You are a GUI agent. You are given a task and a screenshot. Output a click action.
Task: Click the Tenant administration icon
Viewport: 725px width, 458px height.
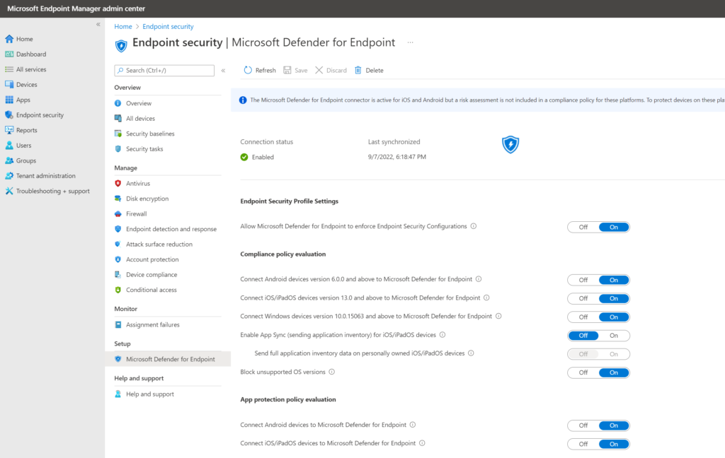(x=9, y=176)
